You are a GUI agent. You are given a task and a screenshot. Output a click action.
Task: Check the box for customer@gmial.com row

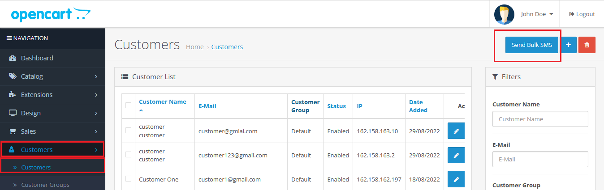pos(129,131)
